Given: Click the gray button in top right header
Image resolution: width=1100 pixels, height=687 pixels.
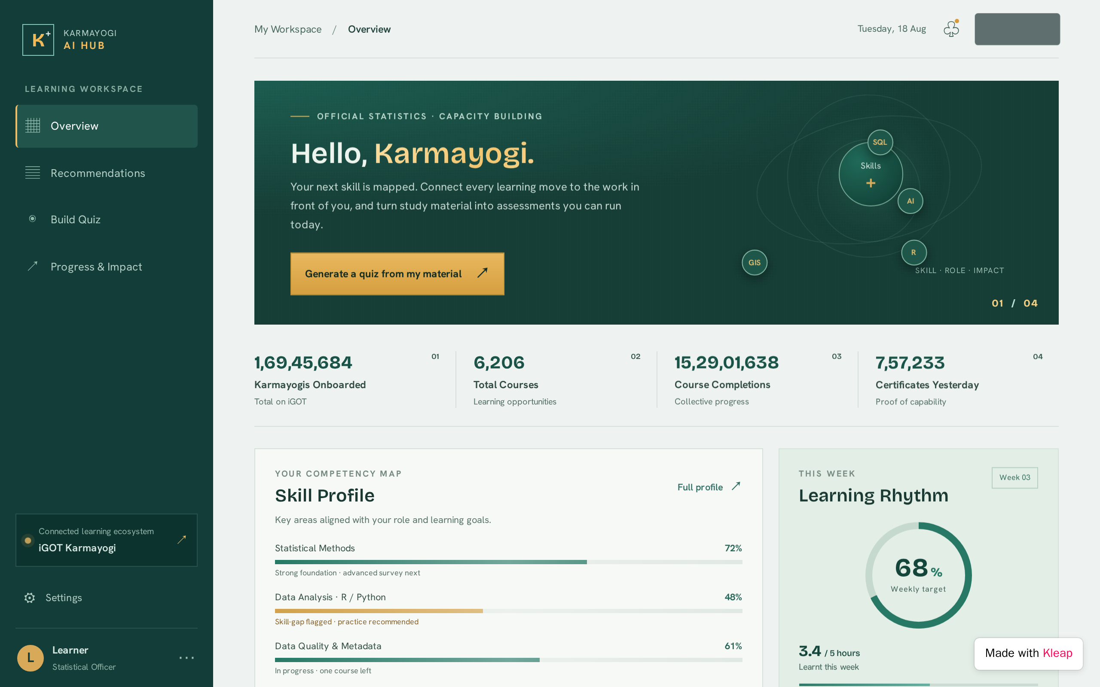Looking at the screenshot, I should [x=1017, y=29].
